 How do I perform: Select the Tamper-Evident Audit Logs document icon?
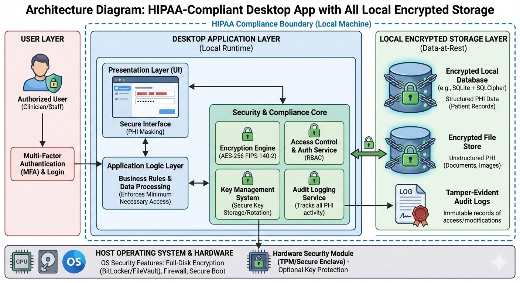(411, 205)
